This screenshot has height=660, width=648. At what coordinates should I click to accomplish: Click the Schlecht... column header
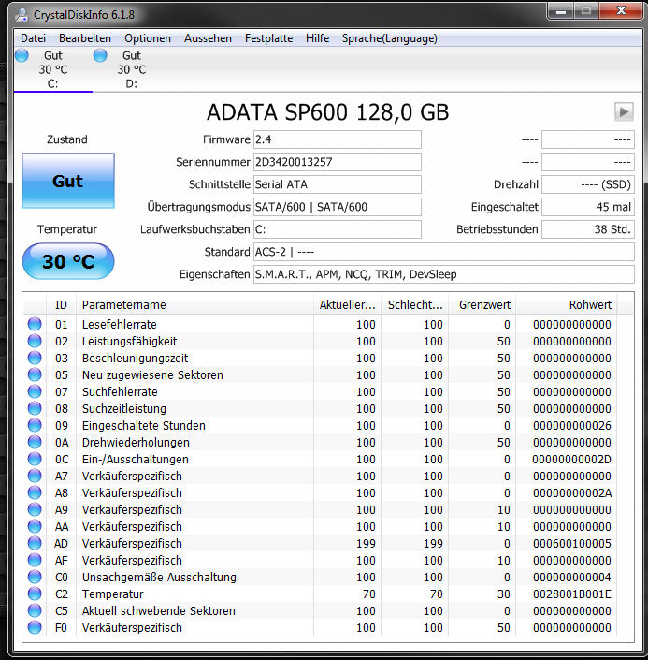tap(414, 305)
